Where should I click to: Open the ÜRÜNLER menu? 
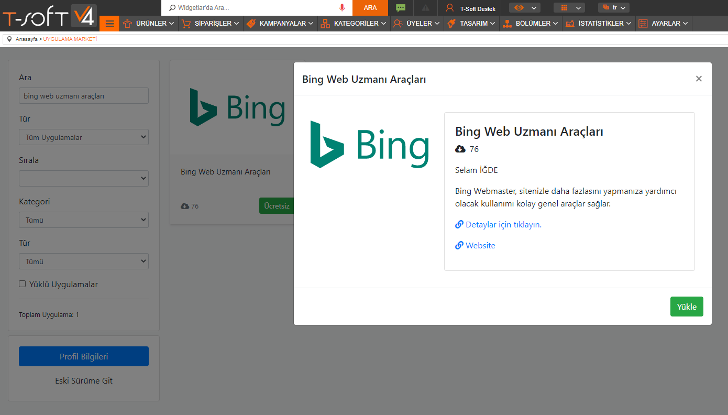coord(149,24)
